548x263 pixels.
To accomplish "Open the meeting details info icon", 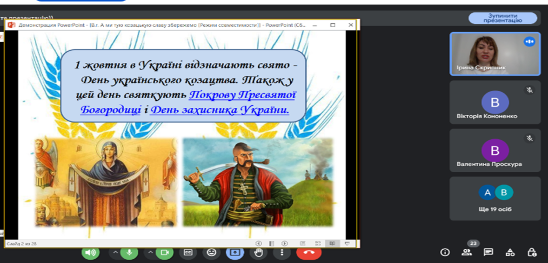I will pyautogui.click(x=444, y=252).
